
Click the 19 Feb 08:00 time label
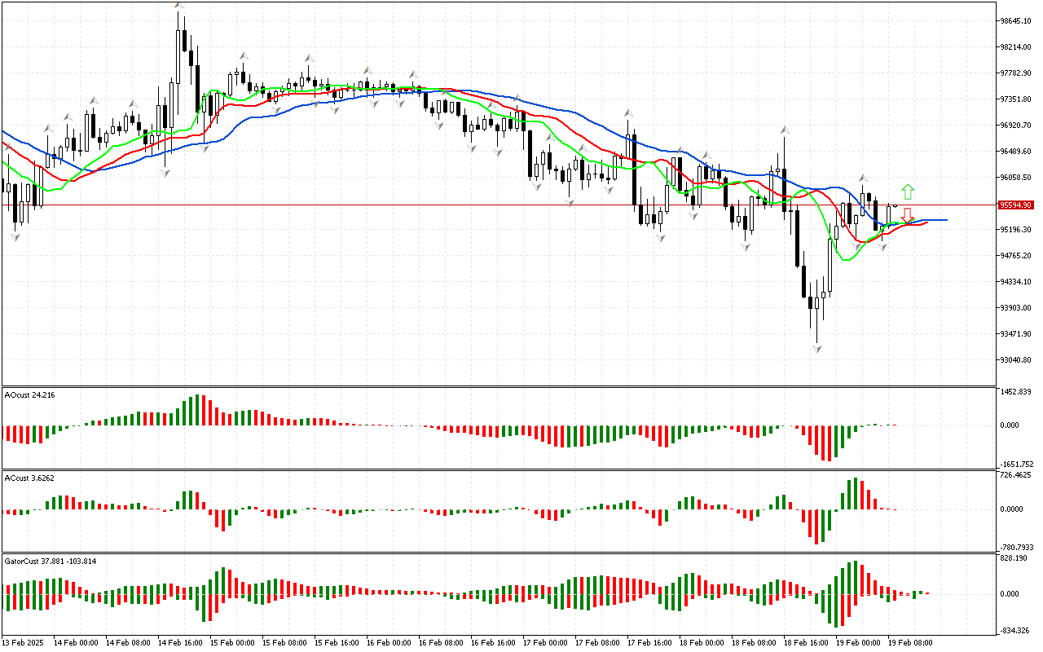(910, 643)
